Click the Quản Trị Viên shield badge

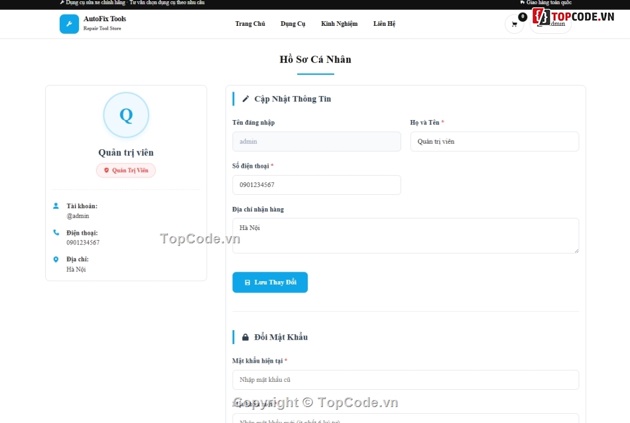coord(126,170)
